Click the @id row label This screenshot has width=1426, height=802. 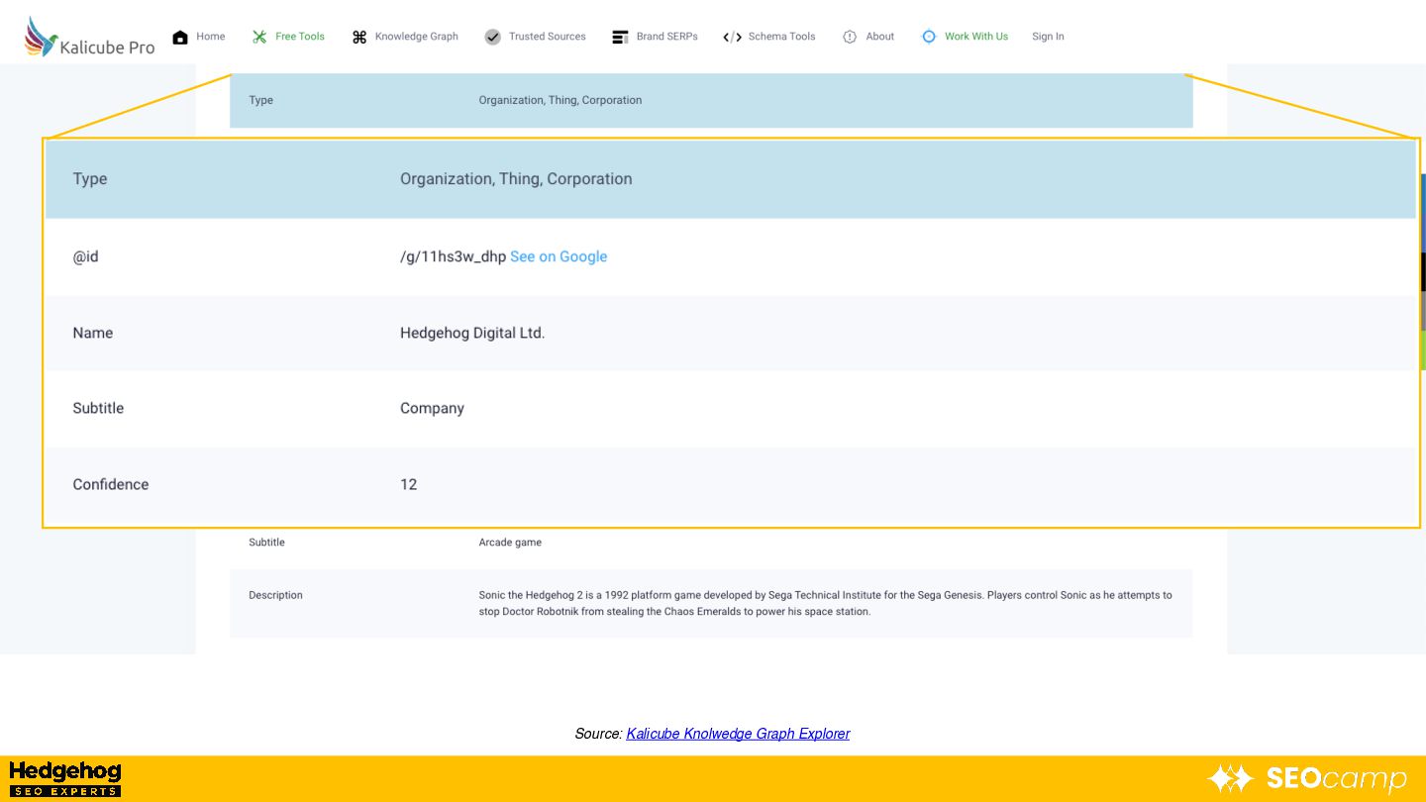point(85,256)
